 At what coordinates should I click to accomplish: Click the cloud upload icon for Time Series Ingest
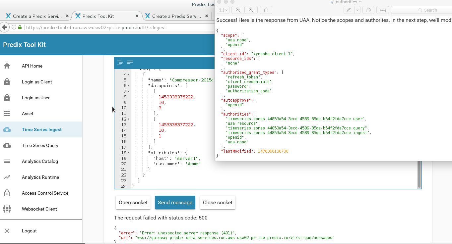(x=7, y=129)
